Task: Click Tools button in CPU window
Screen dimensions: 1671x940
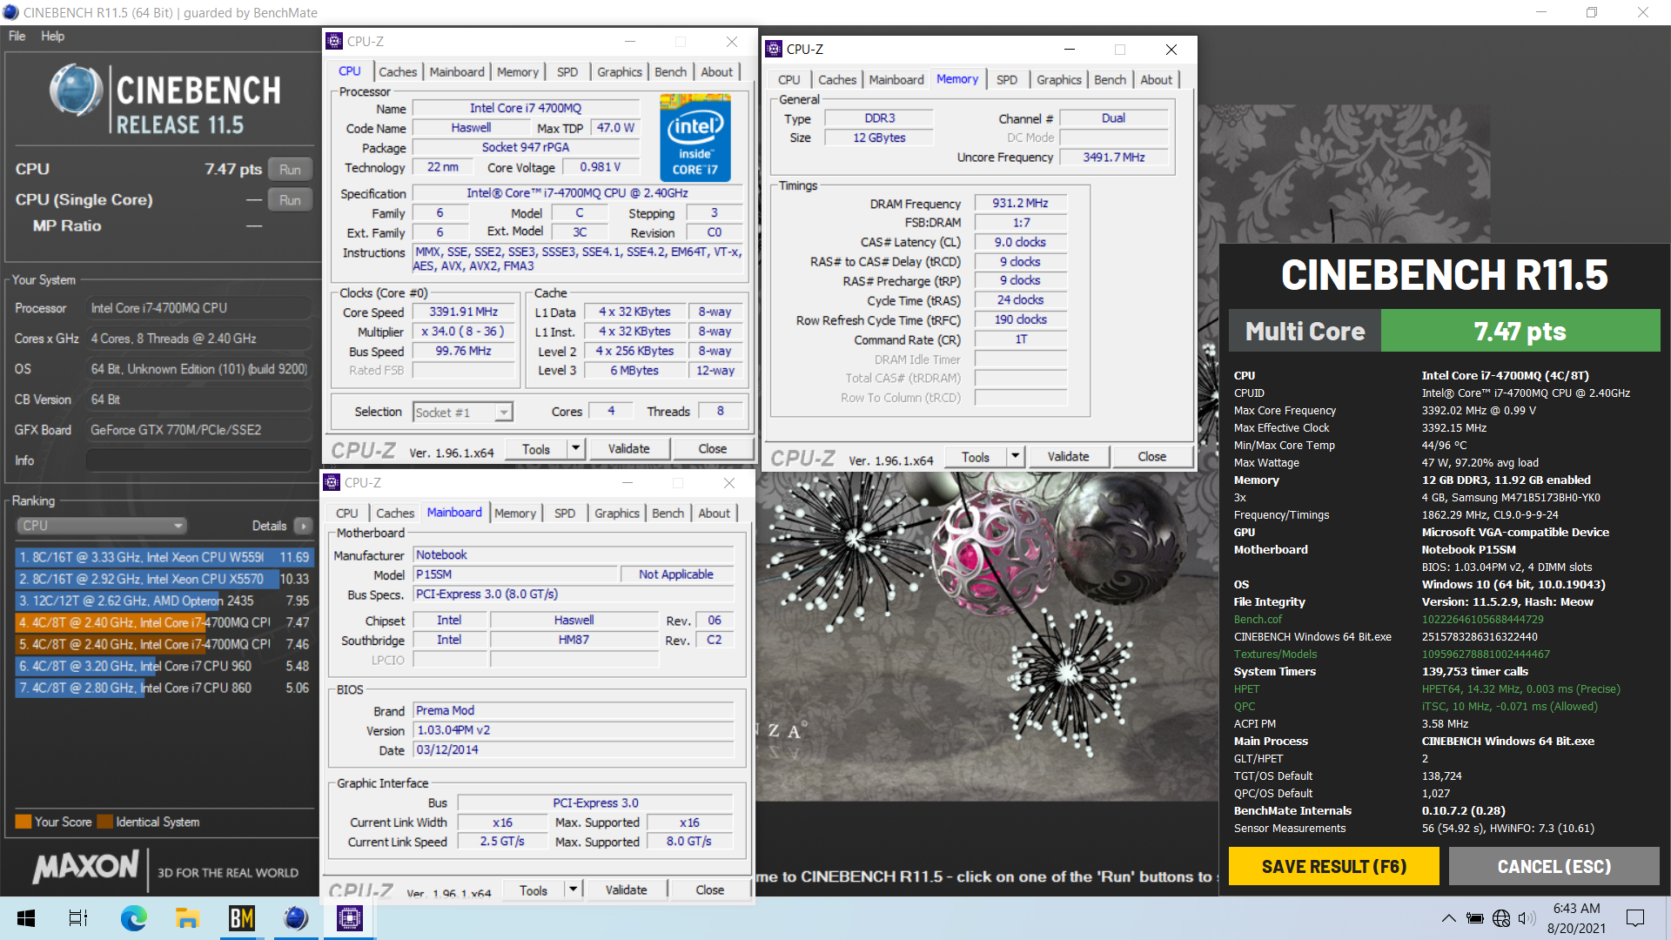Action: pos(536,449)
